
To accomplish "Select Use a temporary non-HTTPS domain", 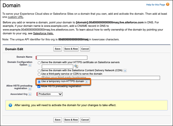I will click(x=39, y=82).
